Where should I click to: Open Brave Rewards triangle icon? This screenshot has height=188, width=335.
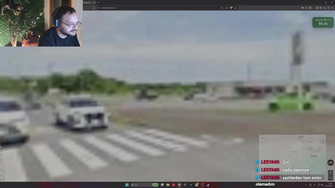235,8
